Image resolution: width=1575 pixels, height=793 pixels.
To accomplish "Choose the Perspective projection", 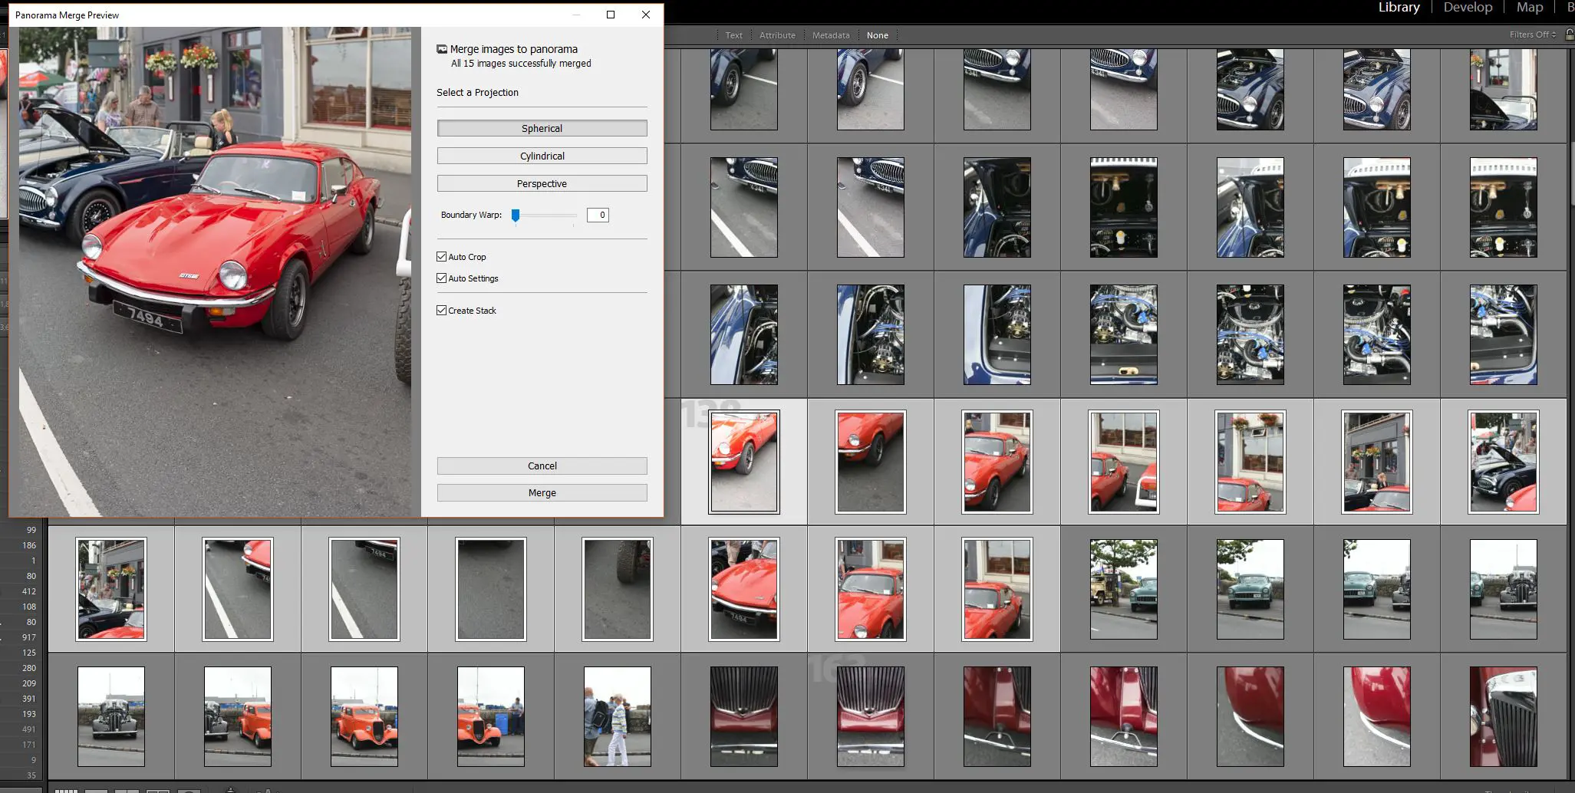I will point(542,183).
